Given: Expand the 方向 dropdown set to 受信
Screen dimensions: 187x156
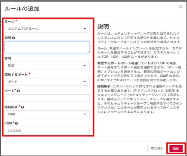Looking at the screenshot, I should [x=47, y=66].
